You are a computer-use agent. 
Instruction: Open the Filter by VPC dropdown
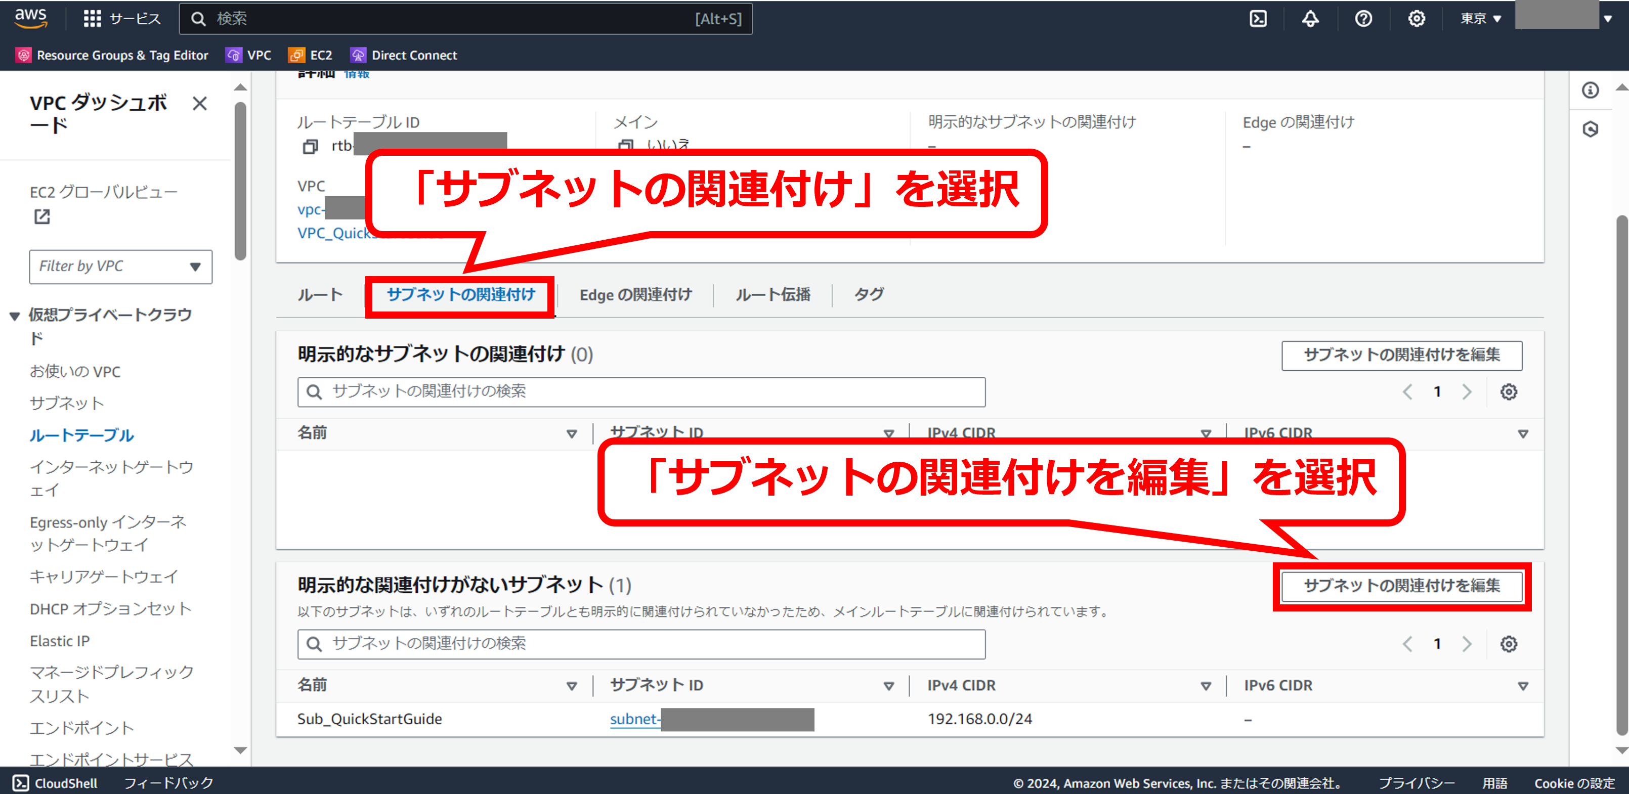coord(120,267)
